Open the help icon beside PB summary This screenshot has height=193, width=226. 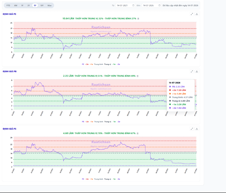[x=138, y=76]
